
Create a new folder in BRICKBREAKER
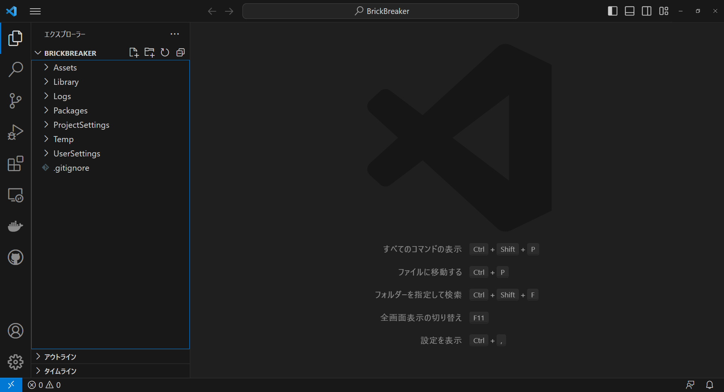pos(149,52)
